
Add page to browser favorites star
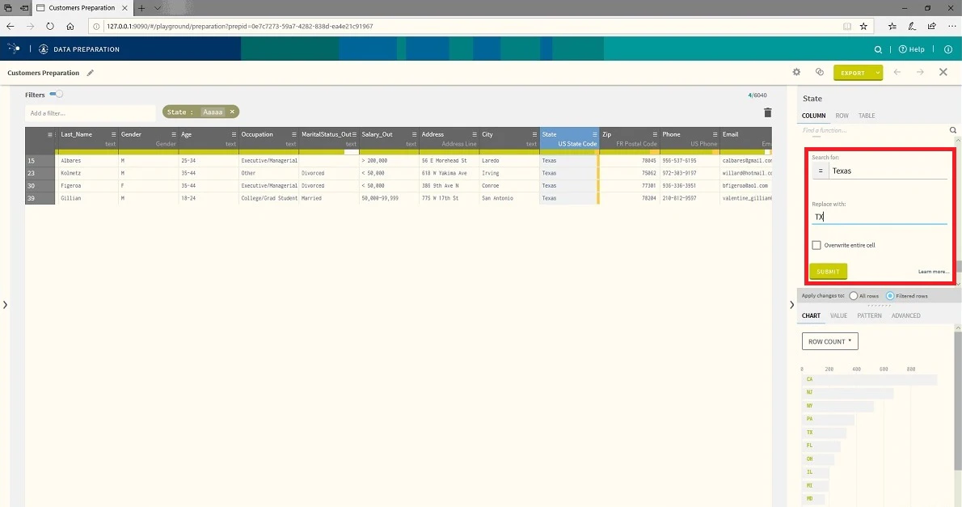pyautogui.click(x=863, y=27)
